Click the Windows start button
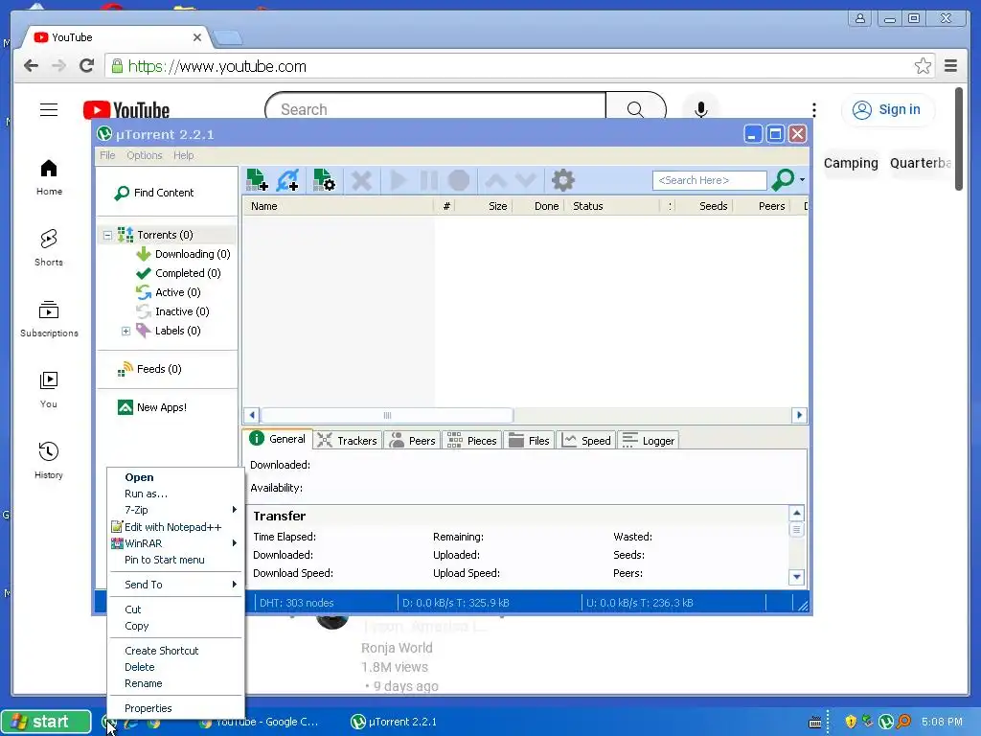The height and width of the screenshot is (736, 981). tap(46, 722)
